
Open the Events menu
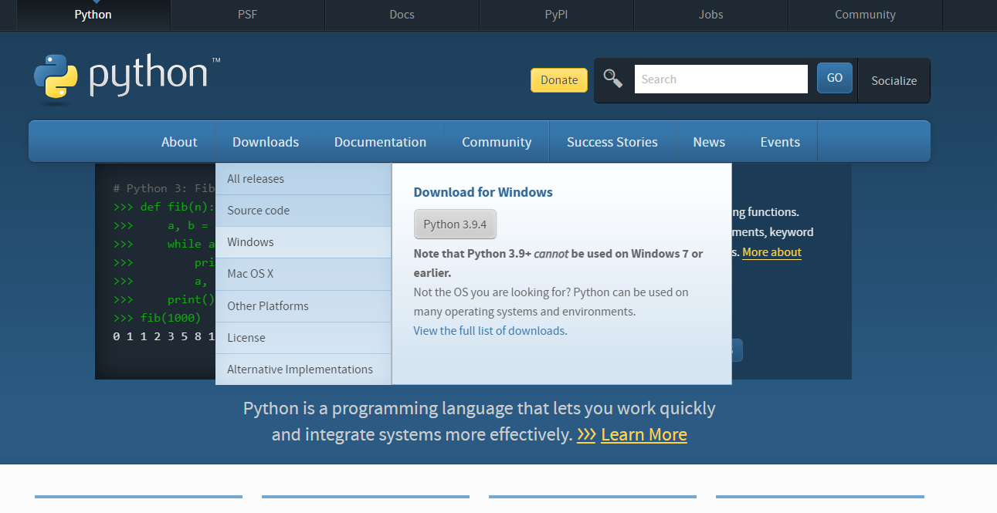pos(780,142)
